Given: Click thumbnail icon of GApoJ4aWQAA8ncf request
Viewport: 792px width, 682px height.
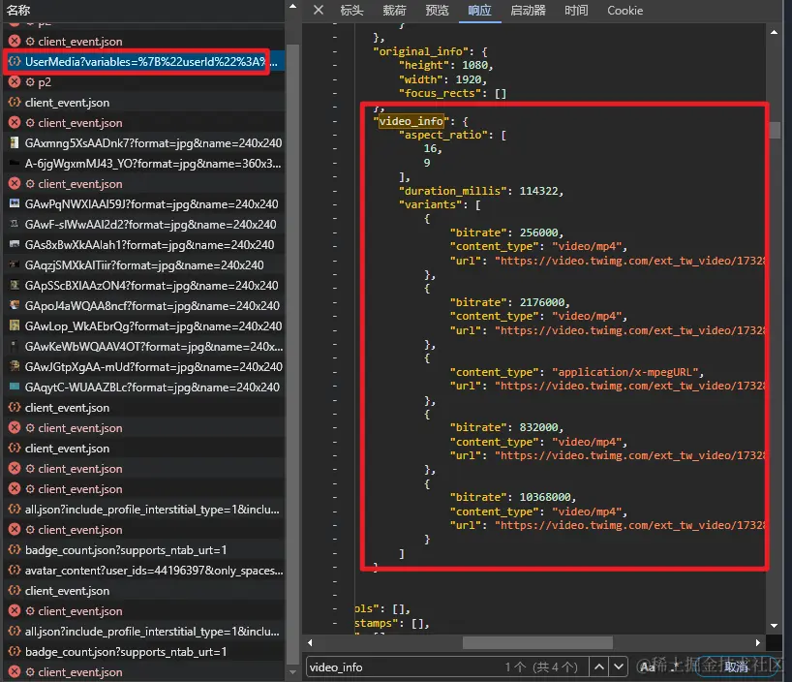Looking at the screenshot, I should pyautogui.click(x=15, y=305).
